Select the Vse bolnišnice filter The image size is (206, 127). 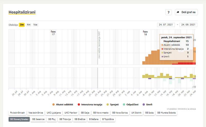[x=36, y=113]
